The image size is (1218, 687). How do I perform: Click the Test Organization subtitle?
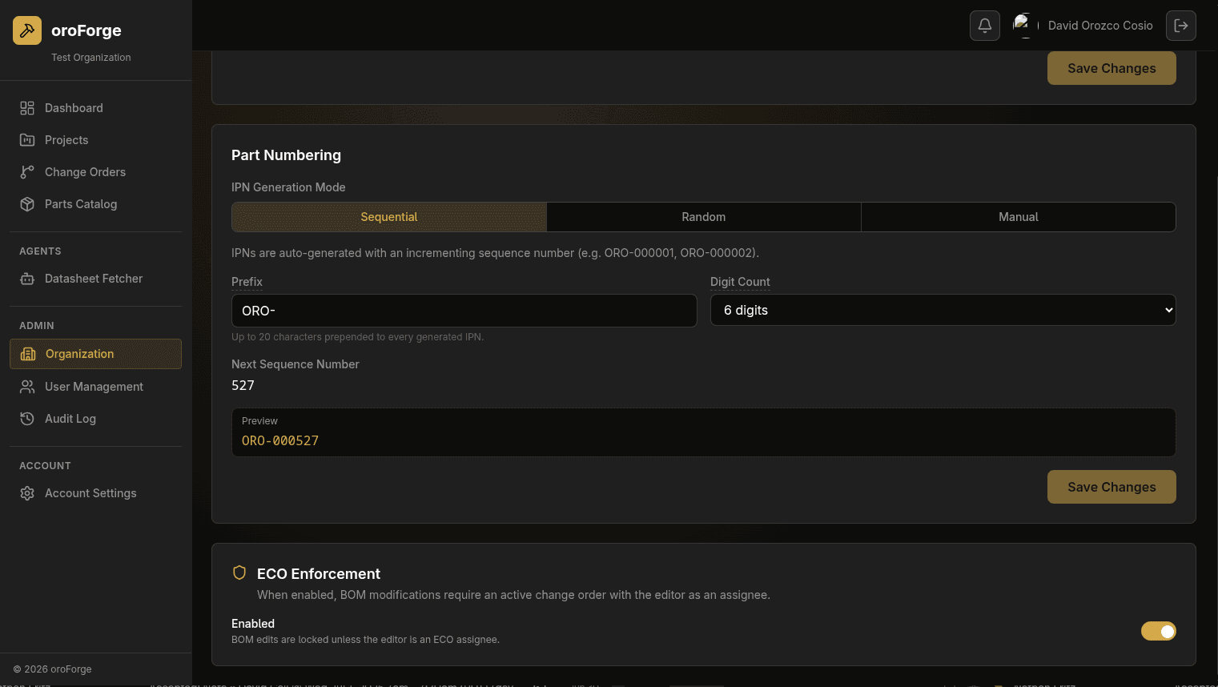[91, 58]
